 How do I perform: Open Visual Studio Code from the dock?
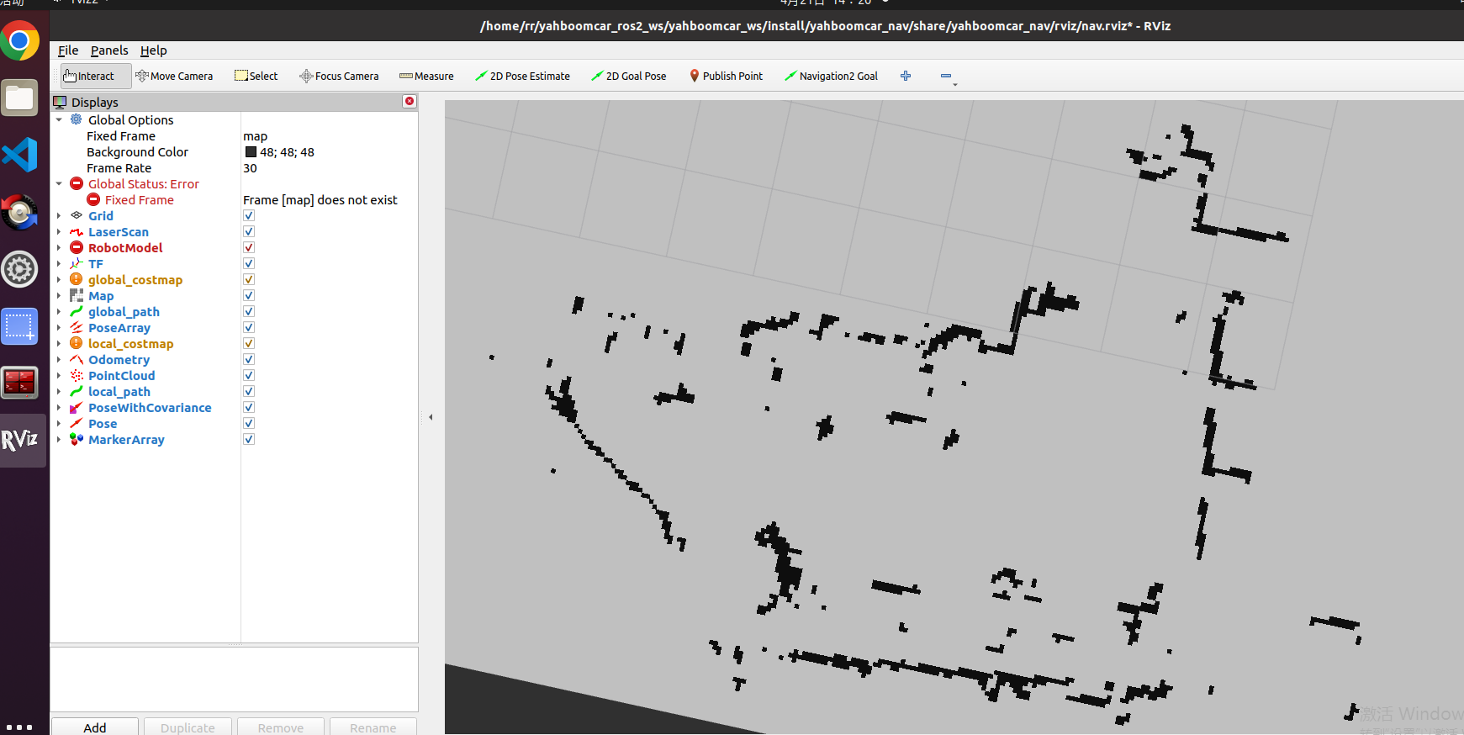click(19, 155)
